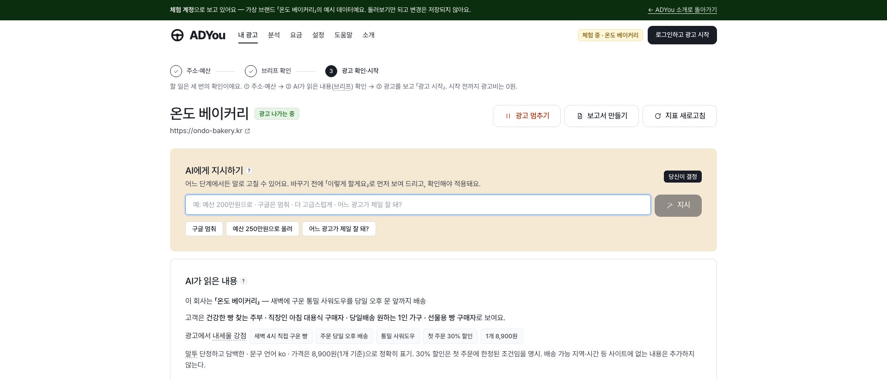Click the checkmark circle for 주소·예산 step

(176, 71)
